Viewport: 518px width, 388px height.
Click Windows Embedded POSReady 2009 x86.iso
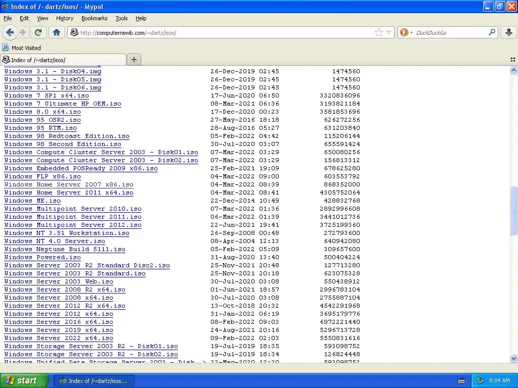point(81,168)
